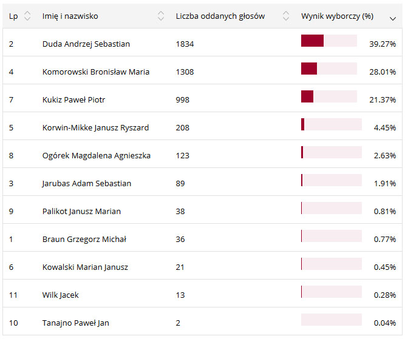Click the Liczba oddanych głosów header text

pos(220,16)
